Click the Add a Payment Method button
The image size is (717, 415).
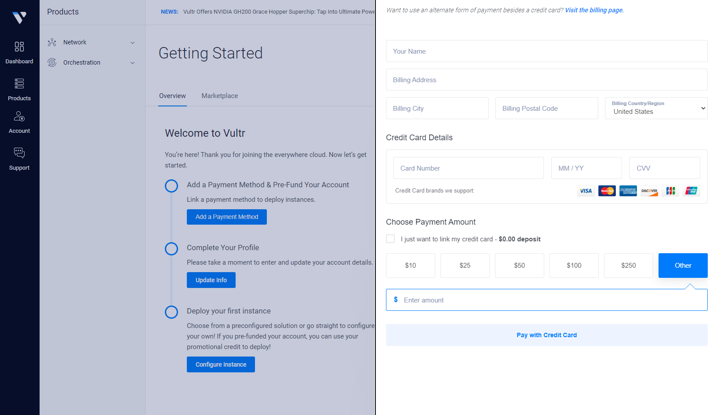click(227, 217)
